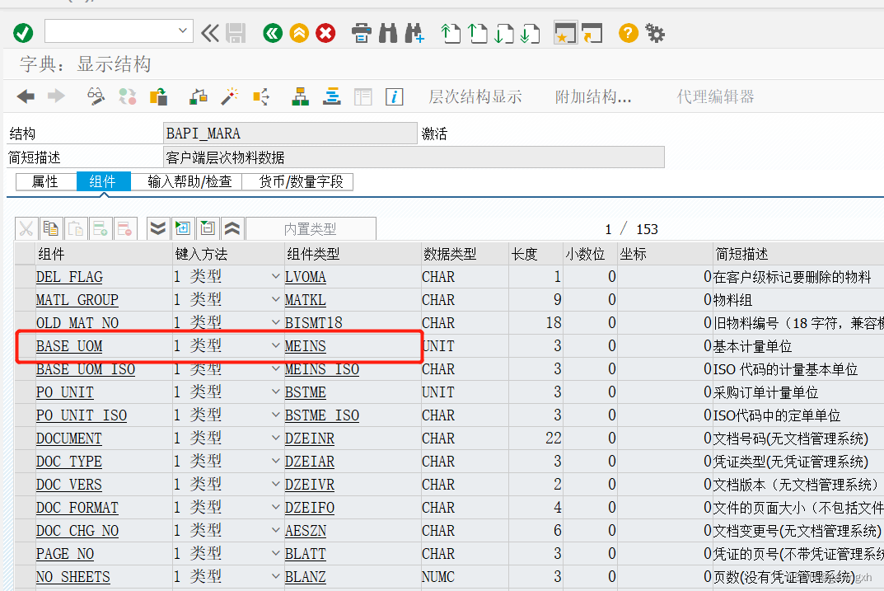Click the green checkmark Enter icon
This screenshot has height=591, width=884.
point(23,33)
